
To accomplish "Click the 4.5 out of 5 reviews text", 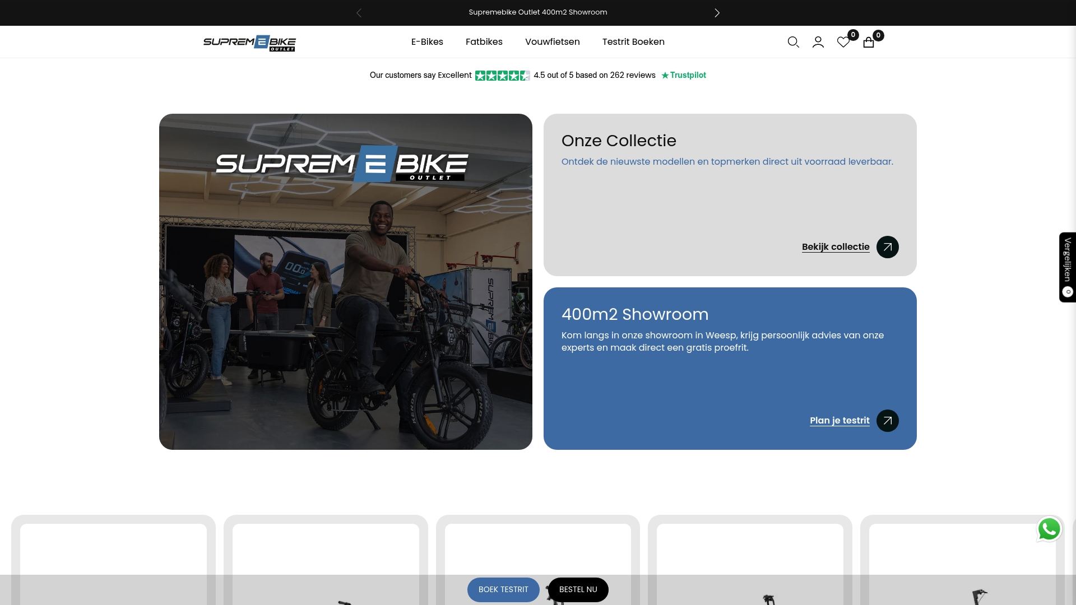I will point(595,75).
